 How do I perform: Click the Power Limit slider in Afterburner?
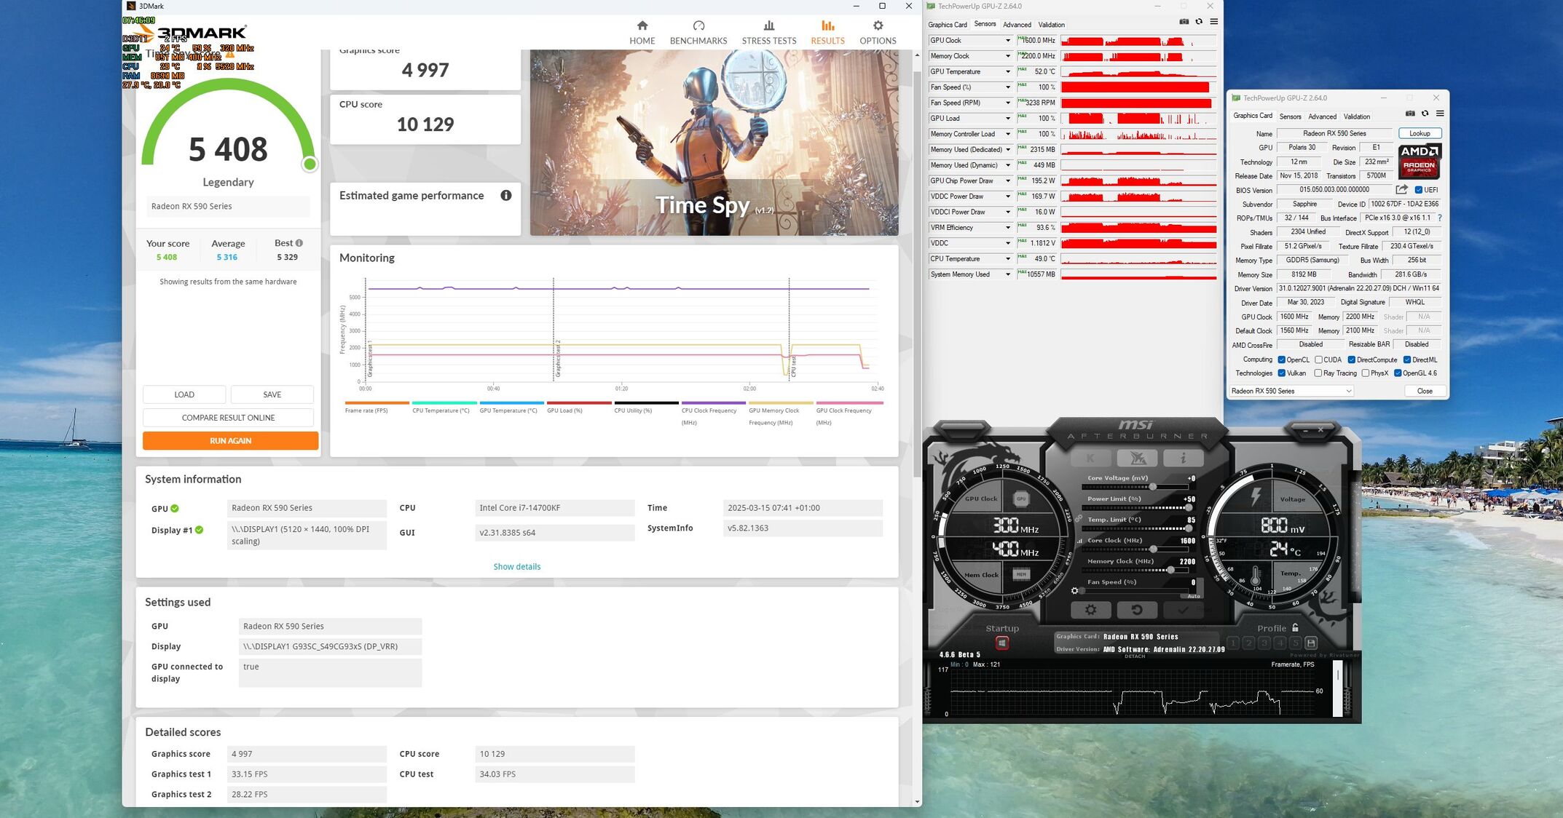(x=1135, y=507)
